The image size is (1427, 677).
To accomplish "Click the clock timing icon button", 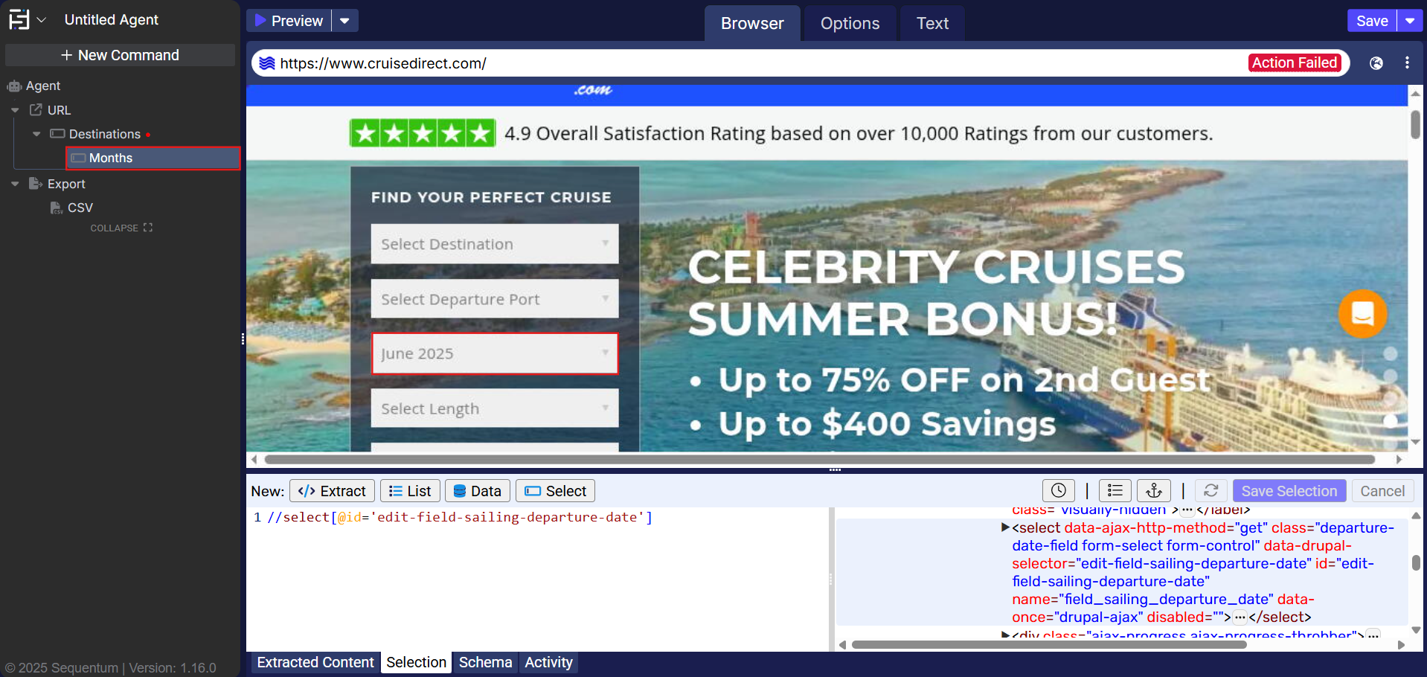I will [x=1058, y=491].
